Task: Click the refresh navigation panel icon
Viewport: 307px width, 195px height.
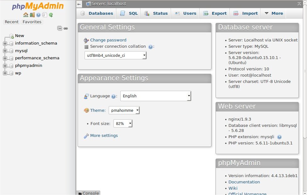Action: click(x=51, y=15)
